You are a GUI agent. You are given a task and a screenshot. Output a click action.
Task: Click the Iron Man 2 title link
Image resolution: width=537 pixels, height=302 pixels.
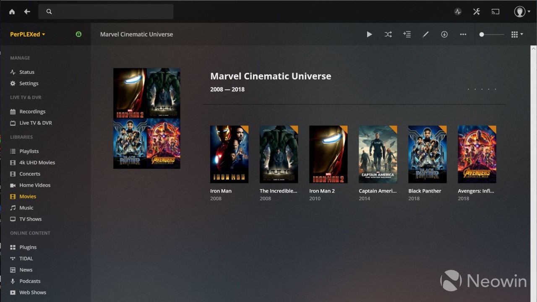tap(322, 191)
